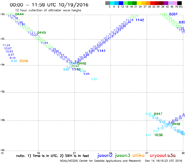Click the track time label 0446
This screenshot has width=185, height=163.
[x=82, y=63]
